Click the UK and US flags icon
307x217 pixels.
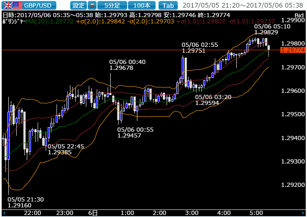(13, 5)
